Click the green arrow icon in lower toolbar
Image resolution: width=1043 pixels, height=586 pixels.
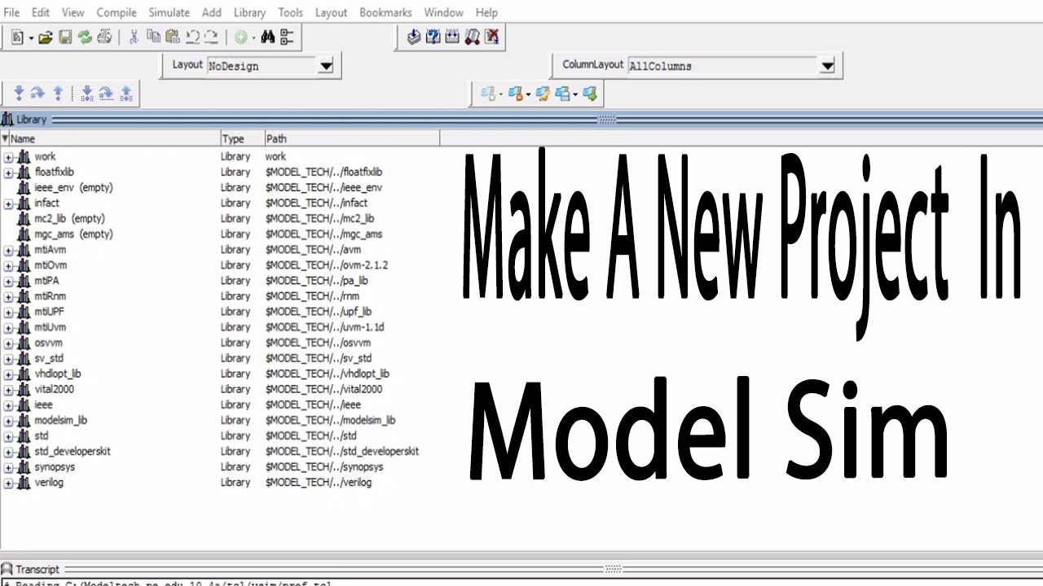(590, 94)
